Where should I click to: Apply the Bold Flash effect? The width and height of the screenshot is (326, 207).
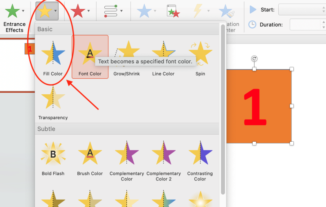[53, 158]
